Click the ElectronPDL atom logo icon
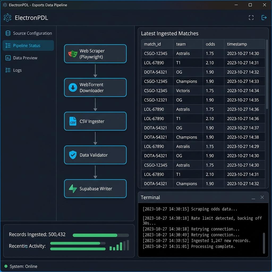The height and width of the screenshot is (272, 272). tap(7, 18)
